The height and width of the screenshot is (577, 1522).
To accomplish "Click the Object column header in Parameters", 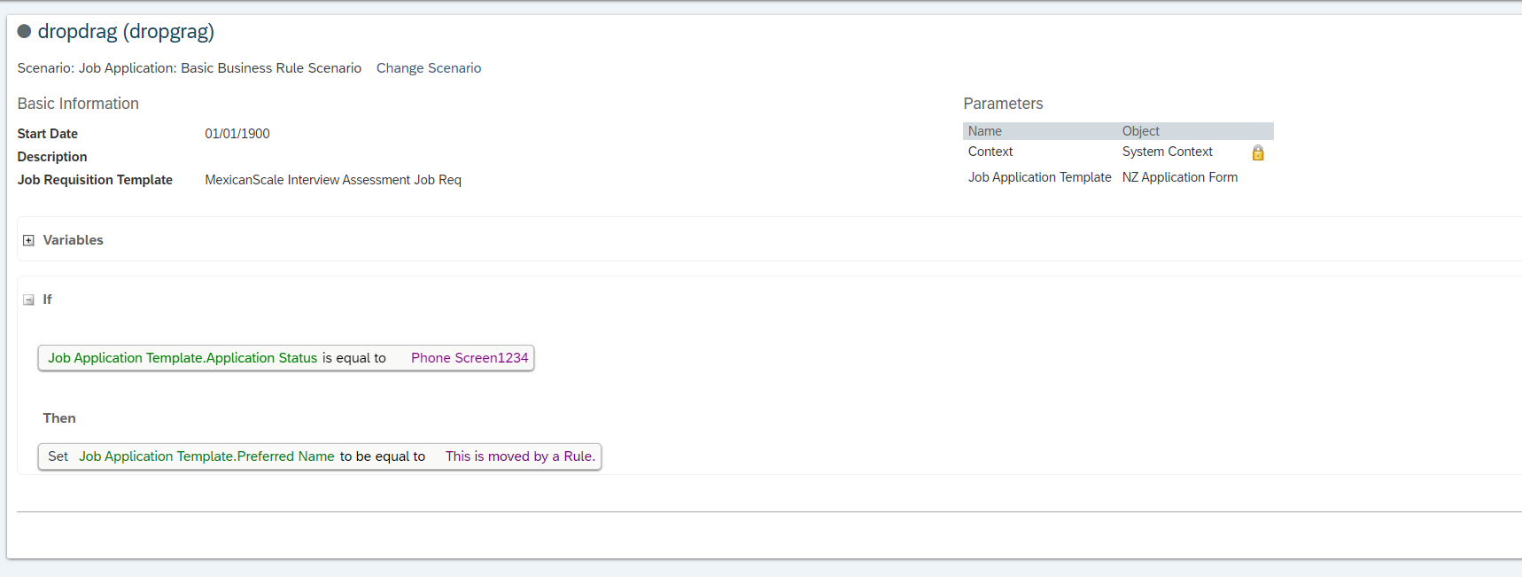I will [1140, 131].
